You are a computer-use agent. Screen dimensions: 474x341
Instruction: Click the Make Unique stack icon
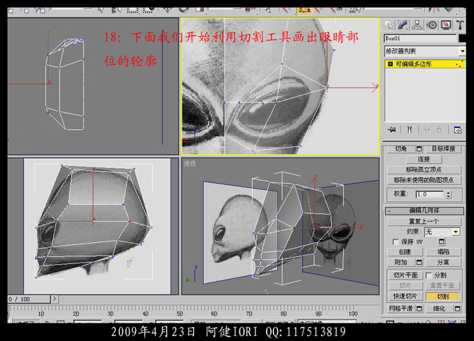coord(427,130)
